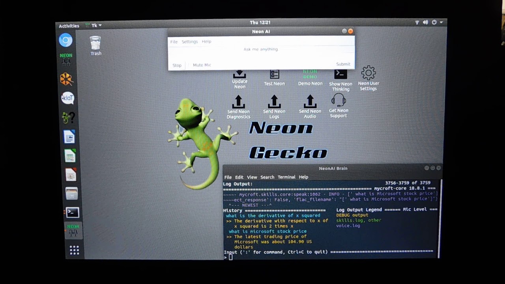The image size is (505, 284).
Task: Open the Thu 12:21 clock menu
Action: [x=260, y=22]
